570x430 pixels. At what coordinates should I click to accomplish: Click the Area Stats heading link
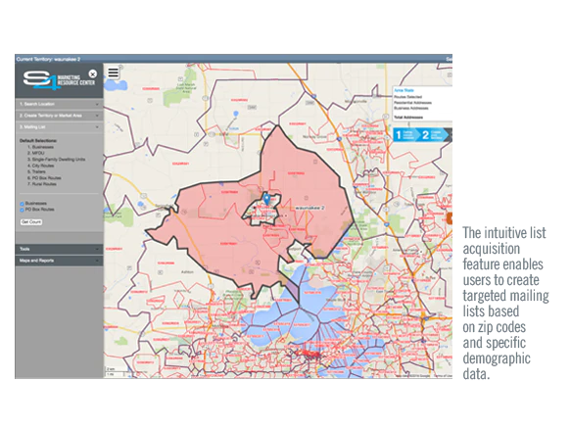point(404,90)
